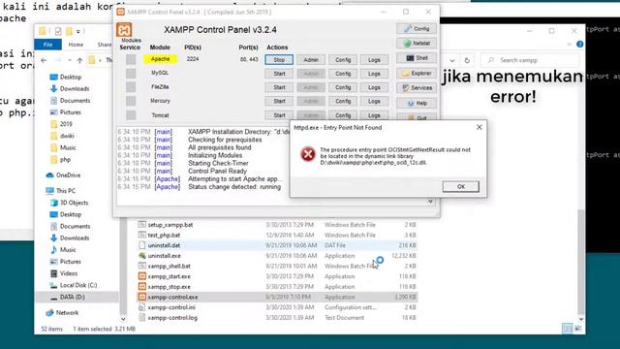Launch Shell from XAMPP sidebar
Screen dimensions: 620x349
[417, 58]
